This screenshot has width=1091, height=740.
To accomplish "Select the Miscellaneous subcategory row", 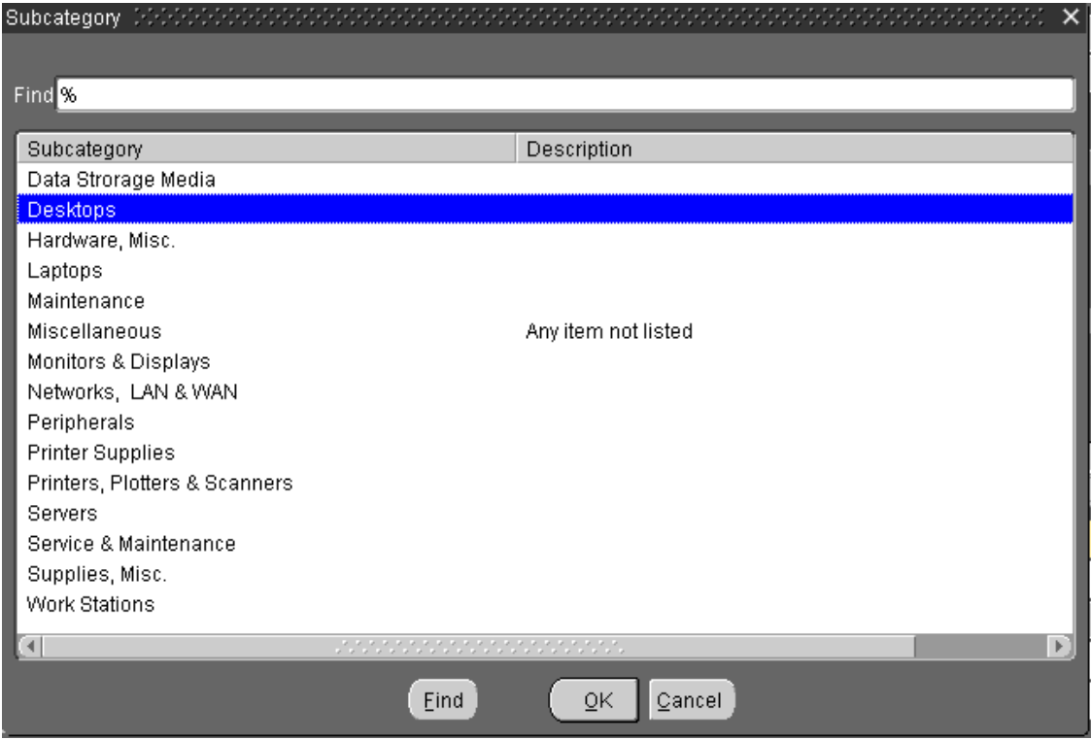I will [x=94, y=331].
